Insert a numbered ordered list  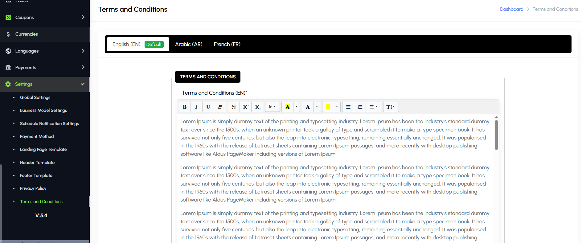(x=360, y=107)
